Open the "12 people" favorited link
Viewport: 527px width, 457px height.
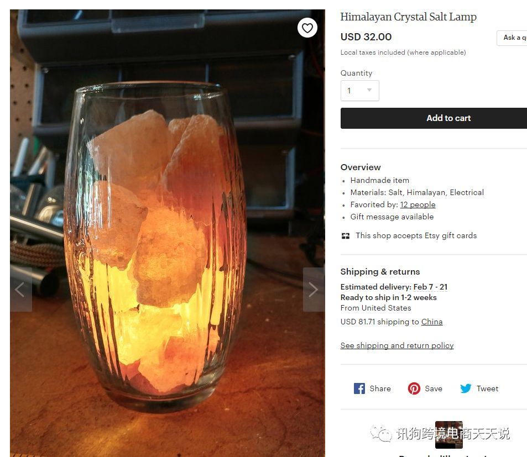point(418,204)
